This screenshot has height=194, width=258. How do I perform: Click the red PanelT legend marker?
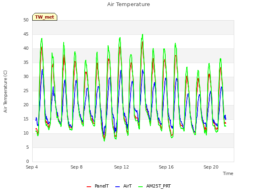[89, 187]
